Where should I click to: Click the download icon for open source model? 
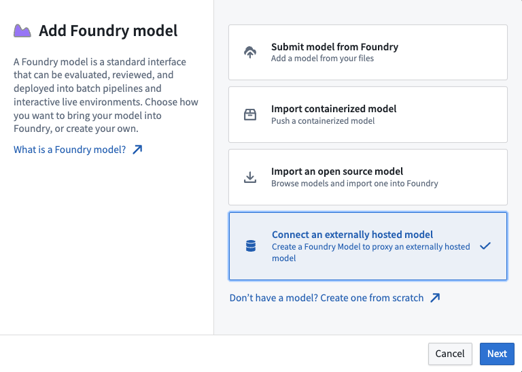click(x=250, y=177)
